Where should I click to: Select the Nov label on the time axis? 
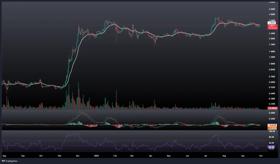(60, 156)
